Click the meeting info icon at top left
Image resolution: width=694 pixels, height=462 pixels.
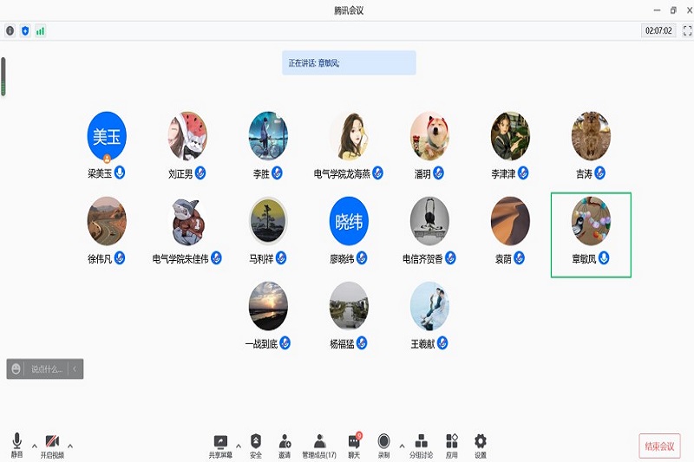pyautogui.click(x=10, y=30)
